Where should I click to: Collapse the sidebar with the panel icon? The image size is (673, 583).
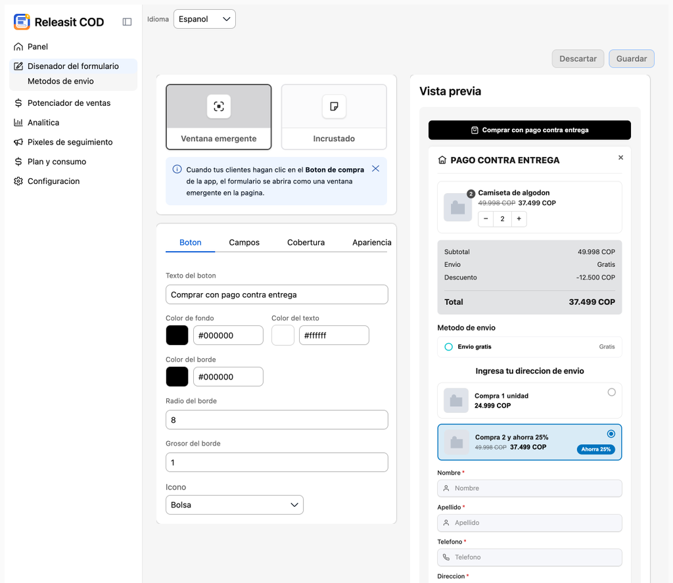tap(127, 22)
